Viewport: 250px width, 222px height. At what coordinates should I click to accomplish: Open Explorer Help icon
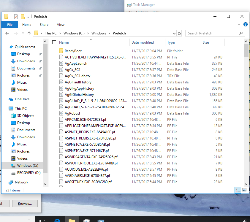(245, 24)
